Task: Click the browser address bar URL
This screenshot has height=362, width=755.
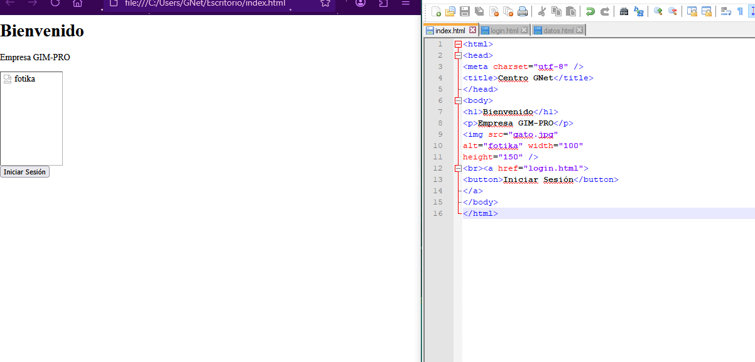Action: click(205, 3)
